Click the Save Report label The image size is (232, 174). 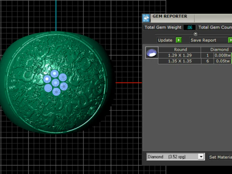coord(203,40)
